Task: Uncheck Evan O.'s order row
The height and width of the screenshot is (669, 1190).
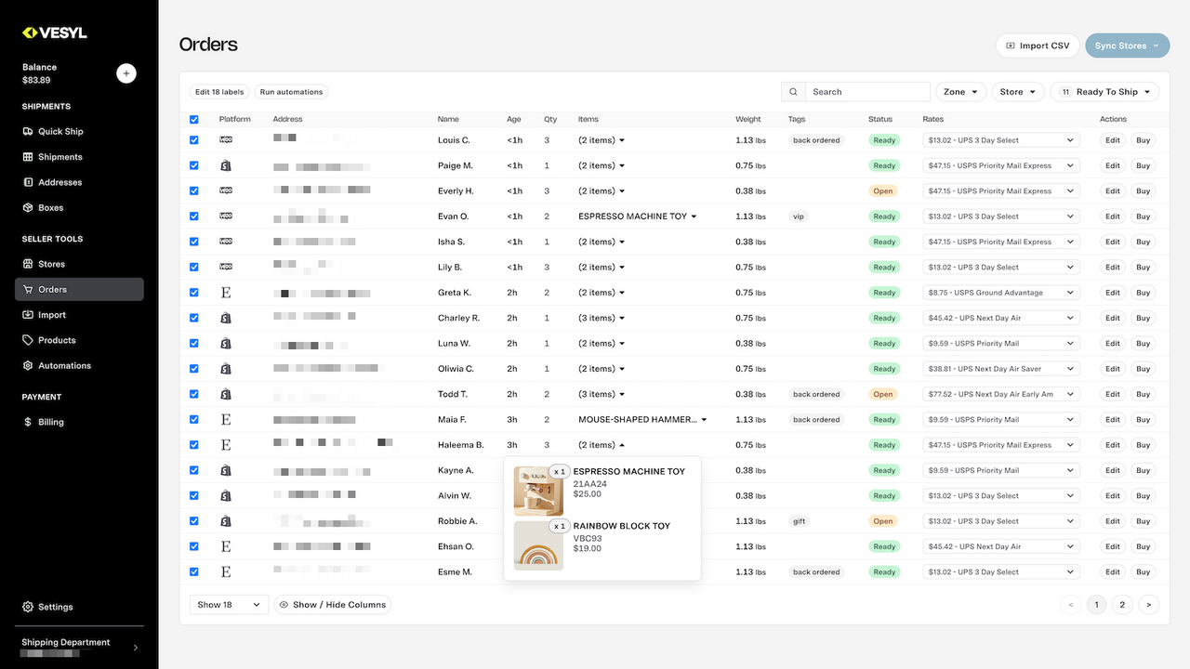Action: click(x=193, y=216)
